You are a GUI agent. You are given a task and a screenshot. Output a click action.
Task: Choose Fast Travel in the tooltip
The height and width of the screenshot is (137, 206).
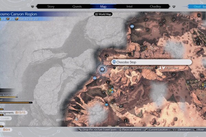click(172, 68)
